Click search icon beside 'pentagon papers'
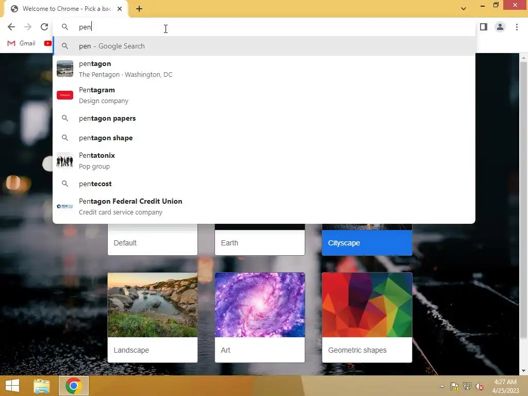Image resolution: width=528 pixels, height=396 pixels. pos(65,118)
